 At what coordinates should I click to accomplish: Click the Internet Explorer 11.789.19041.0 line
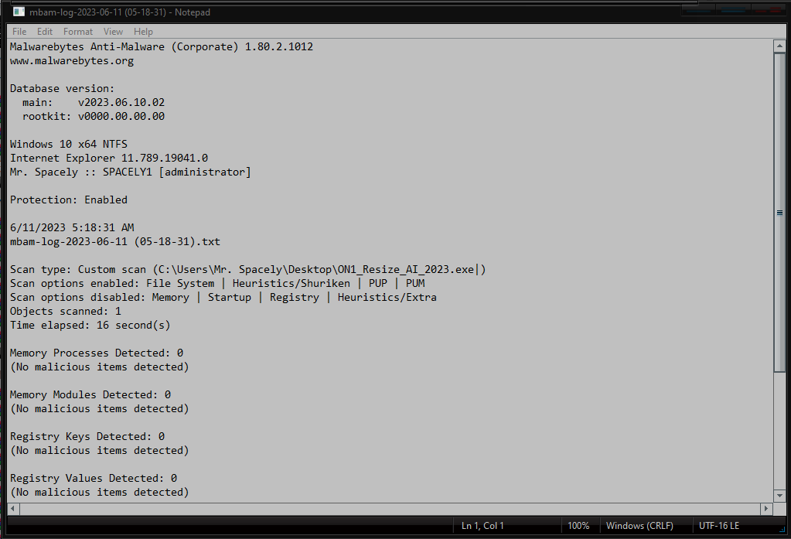coord(109,159)
